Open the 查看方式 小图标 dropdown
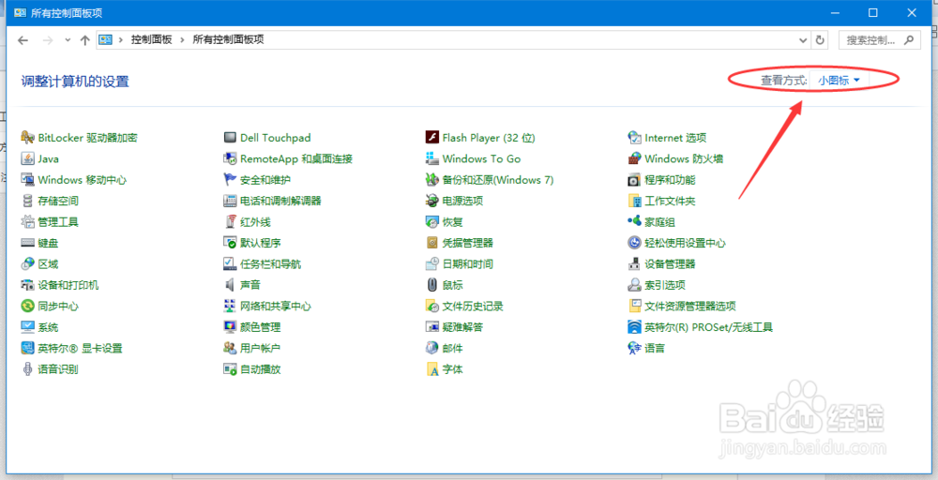Viewport: 938px width, 480px height. point(839,80)
